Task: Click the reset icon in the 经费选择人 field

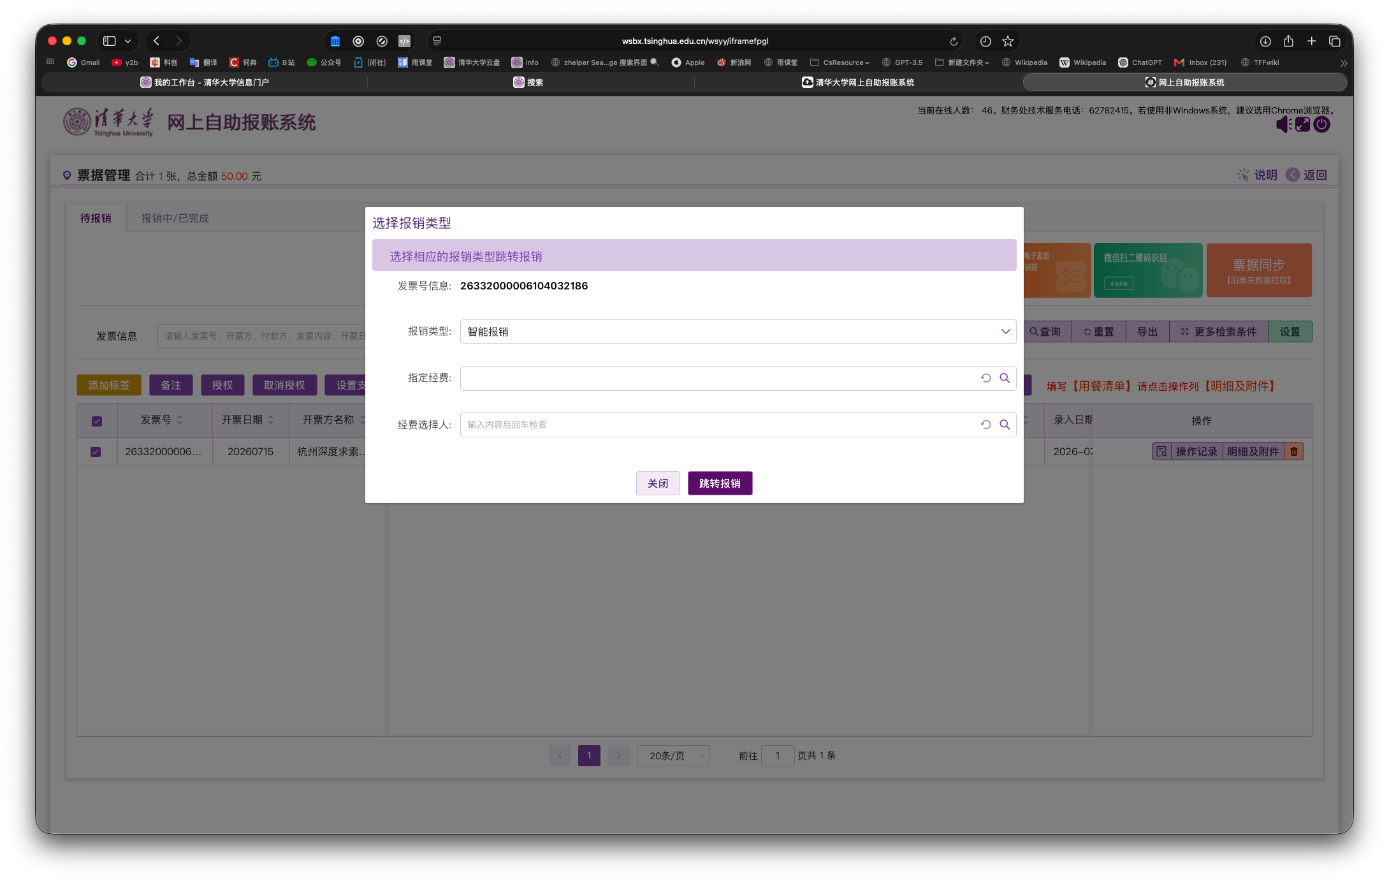Action: pos(986,425)
